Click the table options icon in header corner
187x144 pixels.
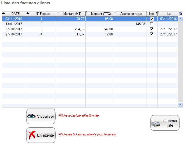pyautogui.click(x=180, y=13)
